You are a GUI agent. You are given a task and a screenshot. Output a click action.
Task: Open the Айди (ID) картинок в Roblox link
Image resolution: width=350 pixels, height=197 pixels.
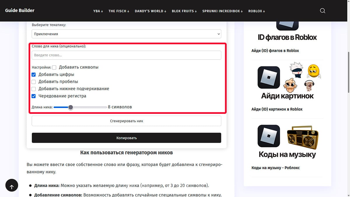coord(277,109)
